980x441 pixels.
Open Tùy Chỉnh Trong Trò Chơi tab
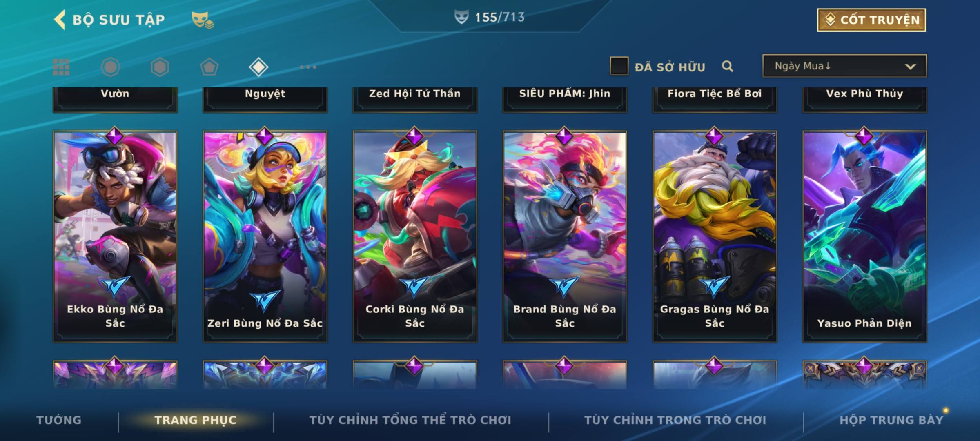[x=675, y=420]
